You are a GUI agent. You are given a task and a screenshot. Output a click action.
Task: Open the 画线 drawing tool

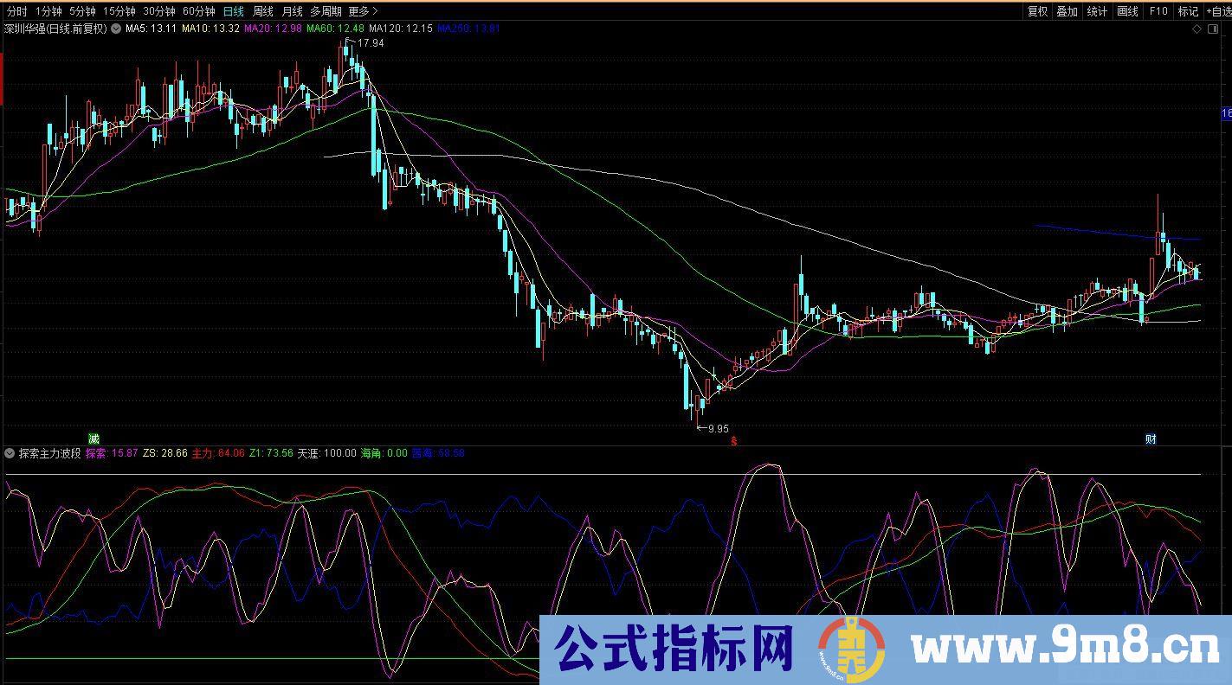(x=1127, y=11)
